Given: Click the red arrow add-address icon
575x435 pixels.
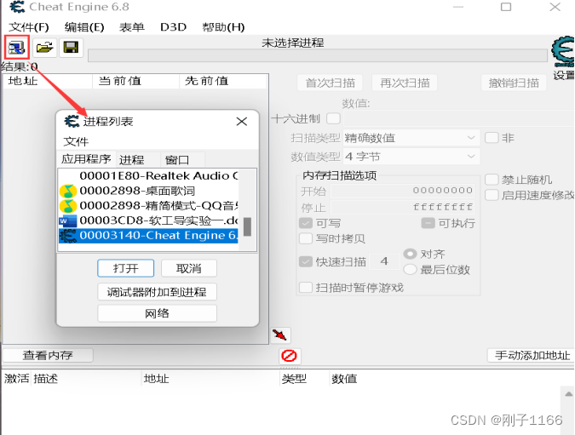Looking at the screenshot, I should click(x=280, y=335).
